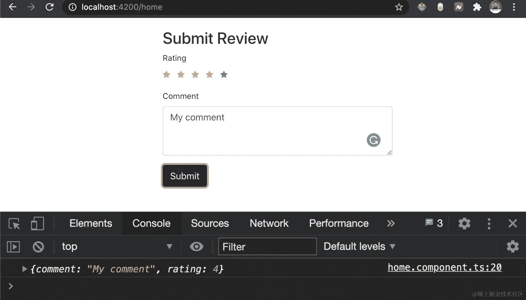The width and height of the screenshot is (526, 300).
Task: Click the Grammarly icon in the comment box
Action: (x=374, y=140)
